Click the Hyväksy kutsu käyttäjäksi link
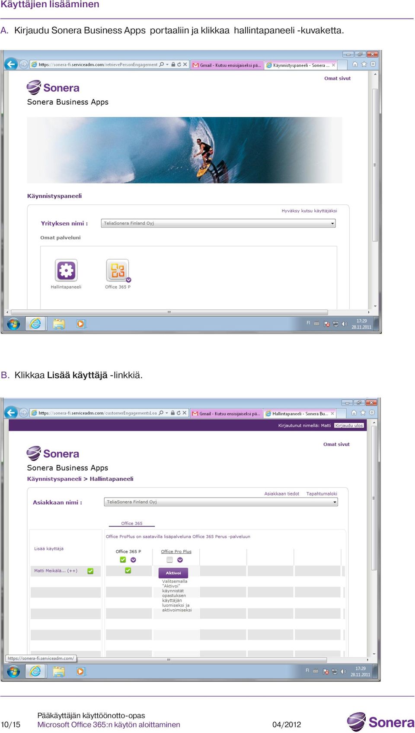 [x=309, y=211]
